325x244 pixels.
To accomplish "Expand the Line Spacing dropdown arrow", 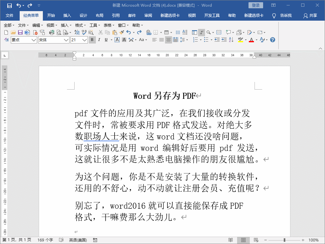I will 187,40.
